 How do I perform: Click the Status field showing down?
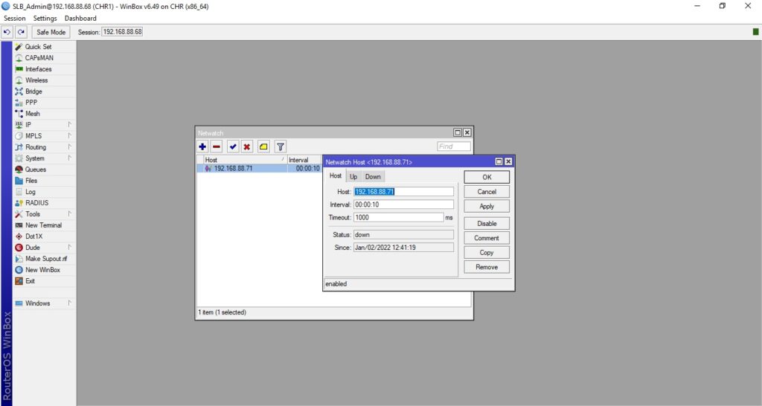[403, 234]
